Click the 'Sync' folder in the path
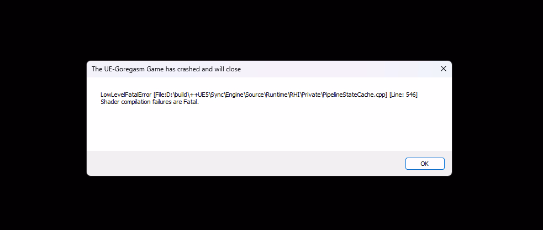This screenshot has height=230, width=543. click(x=217, y=95)
